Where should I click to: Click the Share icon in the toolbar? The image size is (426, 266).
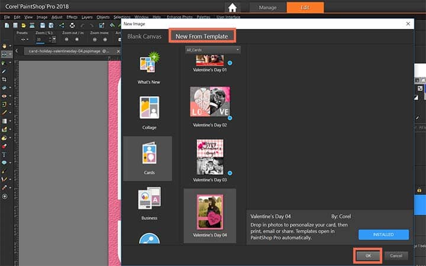62,25
